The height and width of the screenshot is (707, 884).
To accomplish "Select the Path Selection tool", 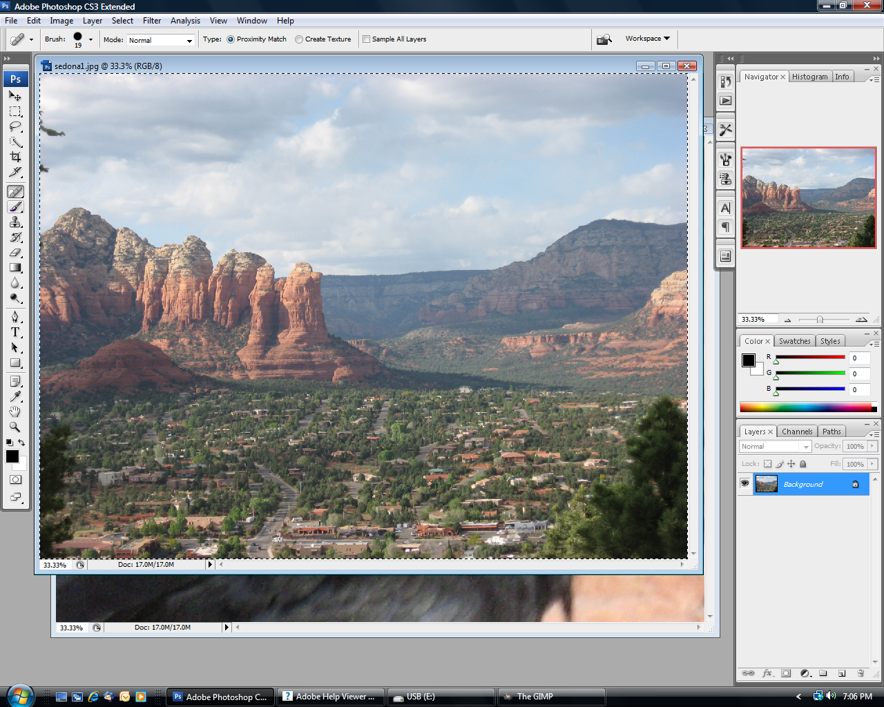I will (15, 347).
